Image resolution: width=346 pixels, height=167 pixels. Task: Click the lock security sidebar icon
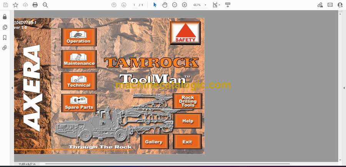coord(5,17)
